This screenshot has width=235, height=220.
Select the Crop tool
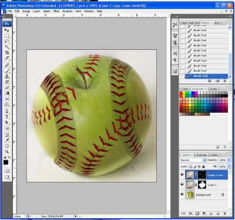[x=7, y=53]
